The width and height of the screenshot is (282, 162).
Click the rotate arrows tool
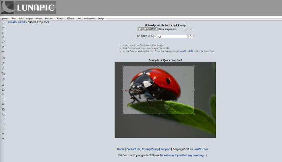coord(3,47)
